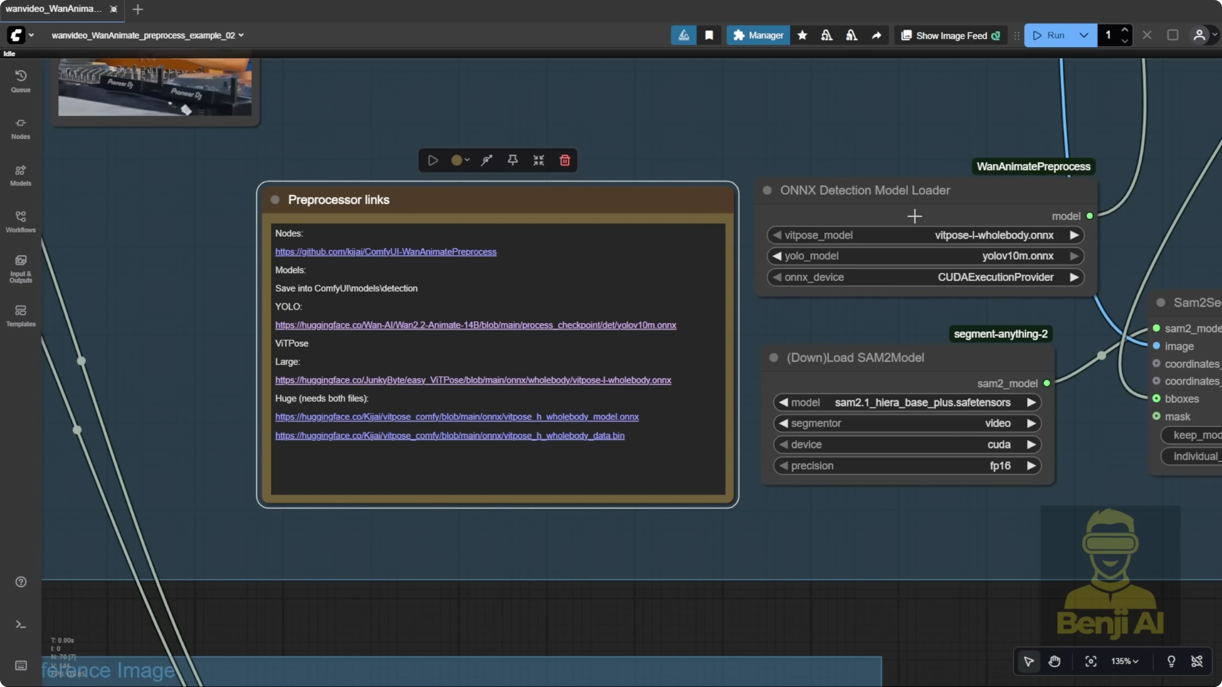
Task: Open ComfyUI Manager
Action: 758,35
